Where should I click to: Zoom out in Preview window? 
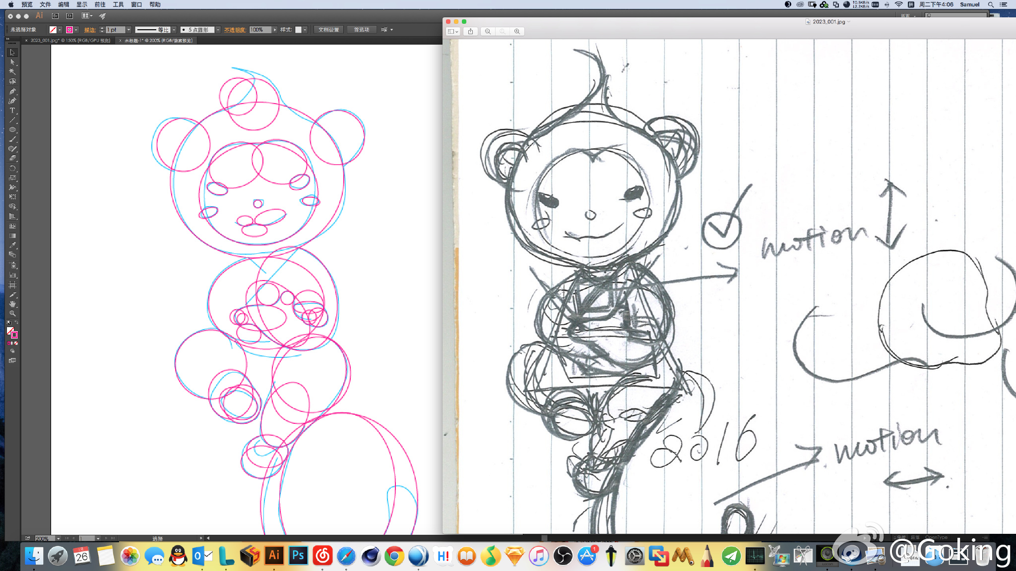click(x=488, y=31)
